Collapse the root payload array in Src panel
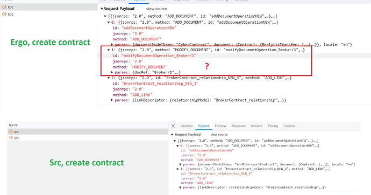The width and height of the screenshot is (371, 195). 175,141
